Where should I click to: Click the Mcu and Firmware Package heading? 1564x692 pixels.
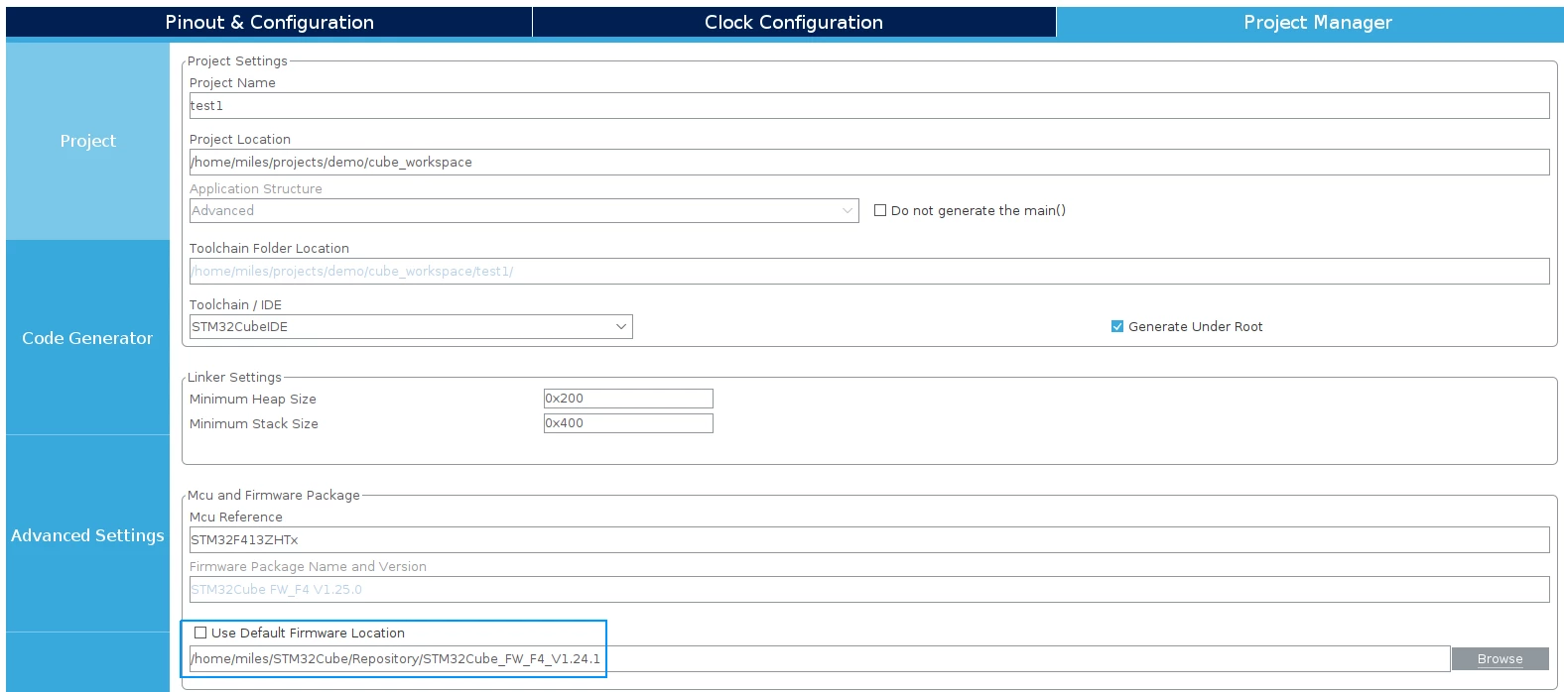click(x=274, y=495)
